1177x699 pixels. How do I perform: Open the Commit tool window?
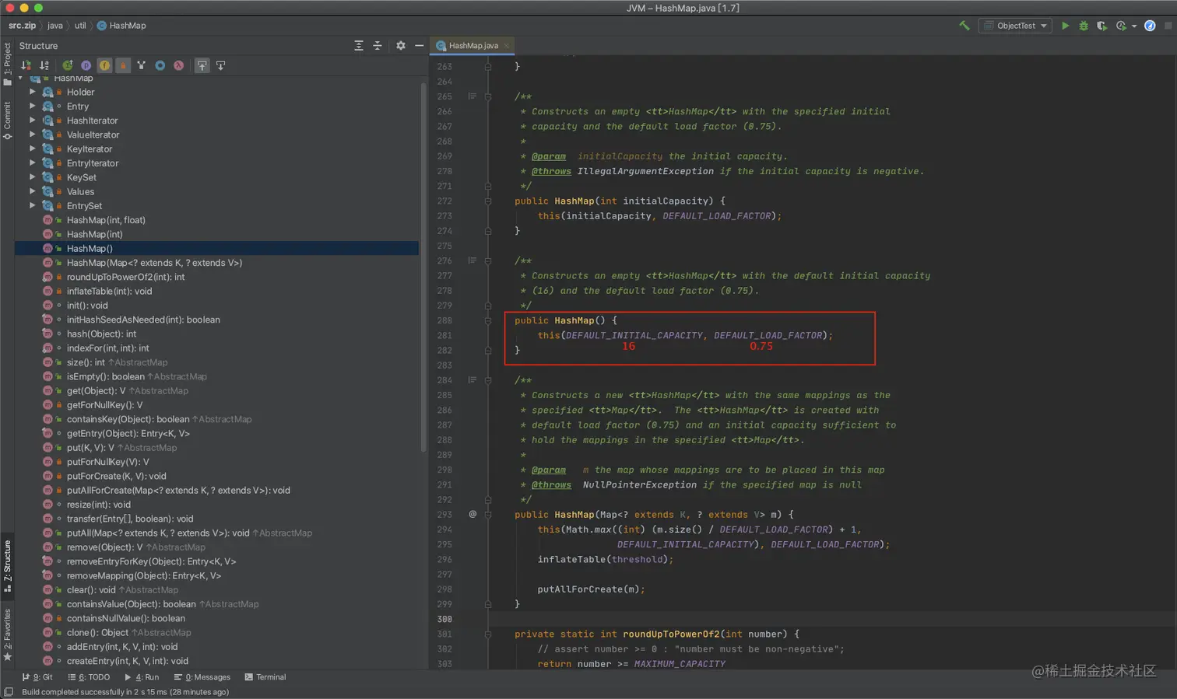click(7, 121)
